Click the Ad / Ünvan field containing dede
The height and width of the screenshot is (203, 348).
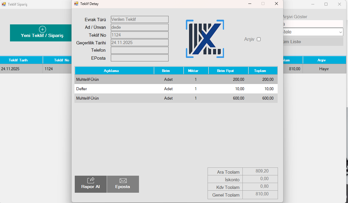click(140, 27)
